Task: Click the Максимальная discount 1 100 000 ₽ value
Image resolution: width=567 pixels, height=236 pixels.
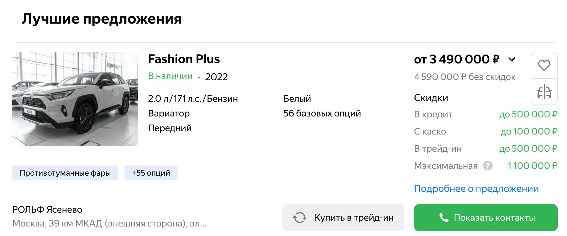Action: pyautogui.click(x=532, y=166)
